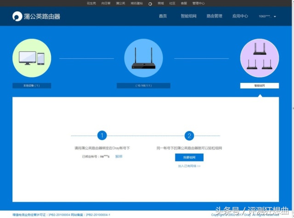294x218 pixels.
Task: Open the 向日葵 link in top bar
Action: (106, 3)
